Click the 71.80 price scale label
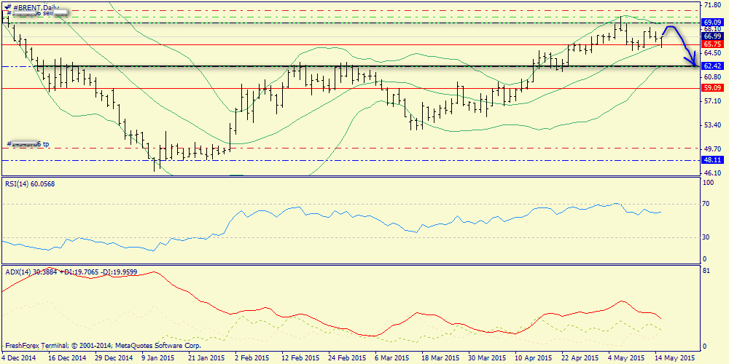 point(711,5)
